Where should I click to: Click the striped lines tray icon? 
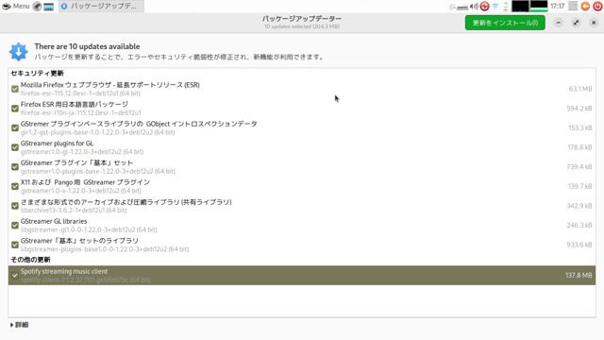tap(573, 7)
